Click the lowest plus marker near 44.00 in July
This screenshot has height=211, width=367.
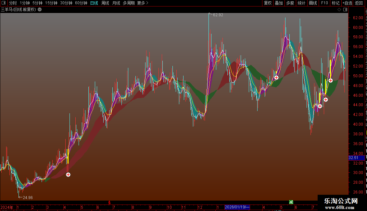pyautogui.click(x=320, y=106)
